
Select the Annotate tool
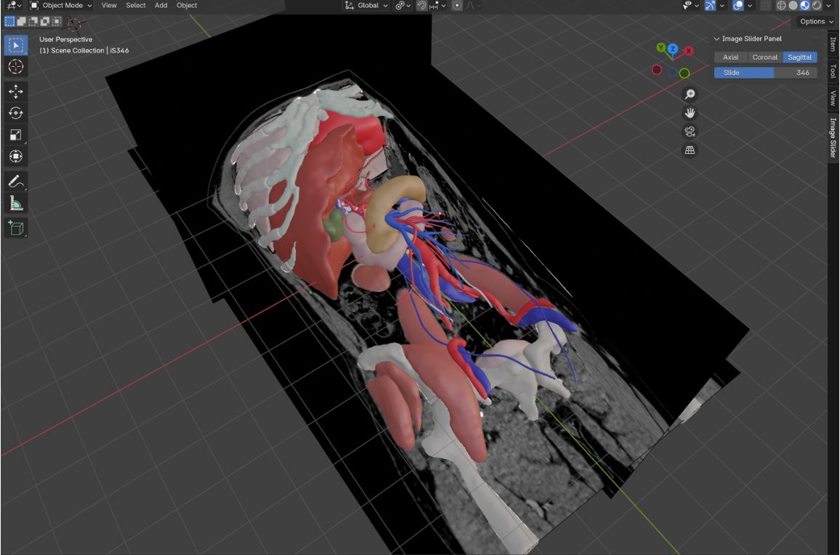(x=15, y=181)
